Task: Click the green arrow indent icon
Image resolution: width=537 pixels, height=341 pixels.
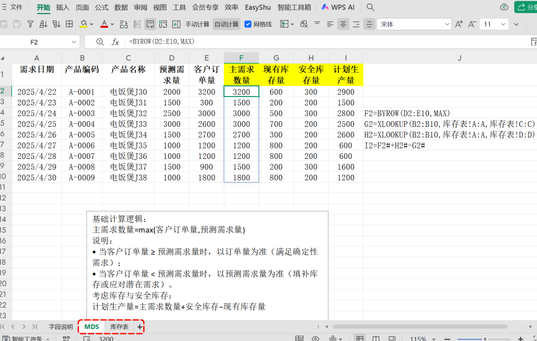Action: point(176,24)
